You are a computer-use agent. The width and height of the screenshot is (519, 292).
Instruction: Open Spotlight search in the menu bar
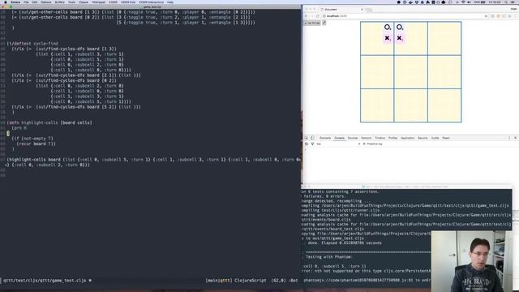[x=506, y=2]
